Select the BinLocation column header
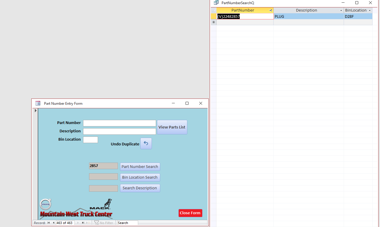The image size is (380, 227). pos(356,10)
